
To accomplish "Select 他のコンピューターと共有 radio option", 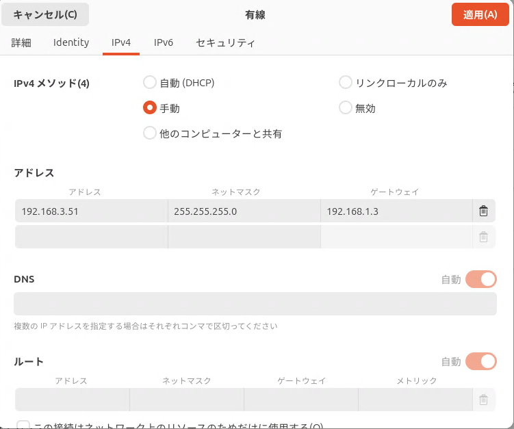I will tap(149, 133).
